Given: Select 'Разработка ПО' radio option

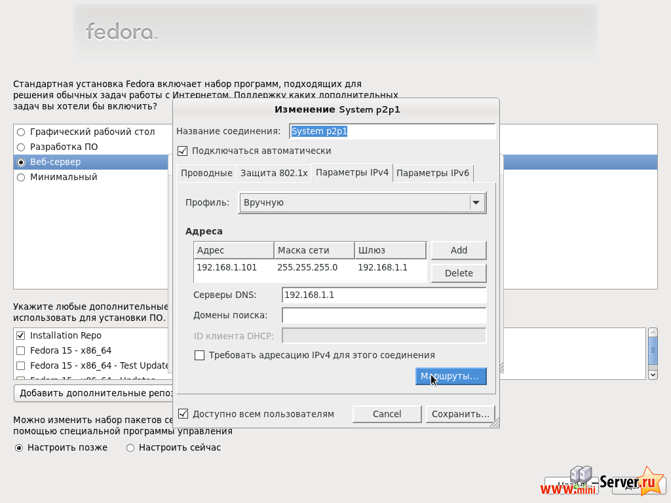Looking at the screenshot, I should 21,147.
